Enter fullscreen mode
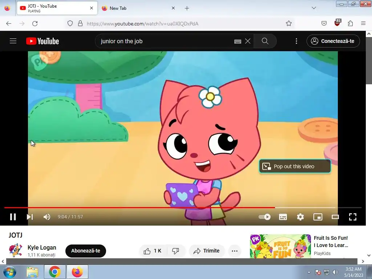372x279 pixels. tap(352, 217)
